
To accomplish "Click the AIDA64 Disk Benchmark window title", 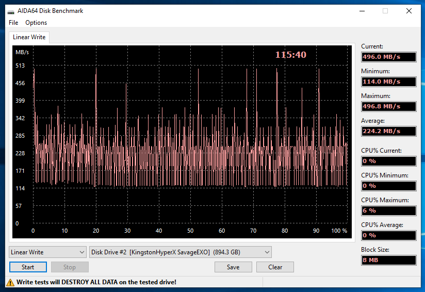I will tap(50, 11).
